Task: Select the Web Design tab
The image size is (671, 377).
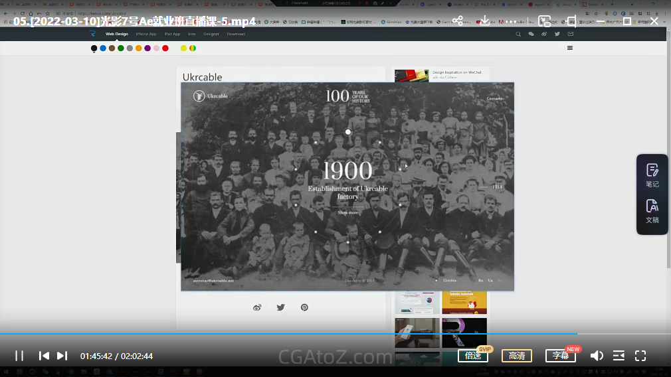Action: pyautogui.click(x=117, y=34)
